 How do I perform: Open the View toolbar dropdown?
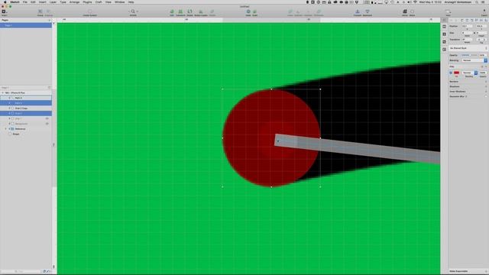[x=449, y=12]
